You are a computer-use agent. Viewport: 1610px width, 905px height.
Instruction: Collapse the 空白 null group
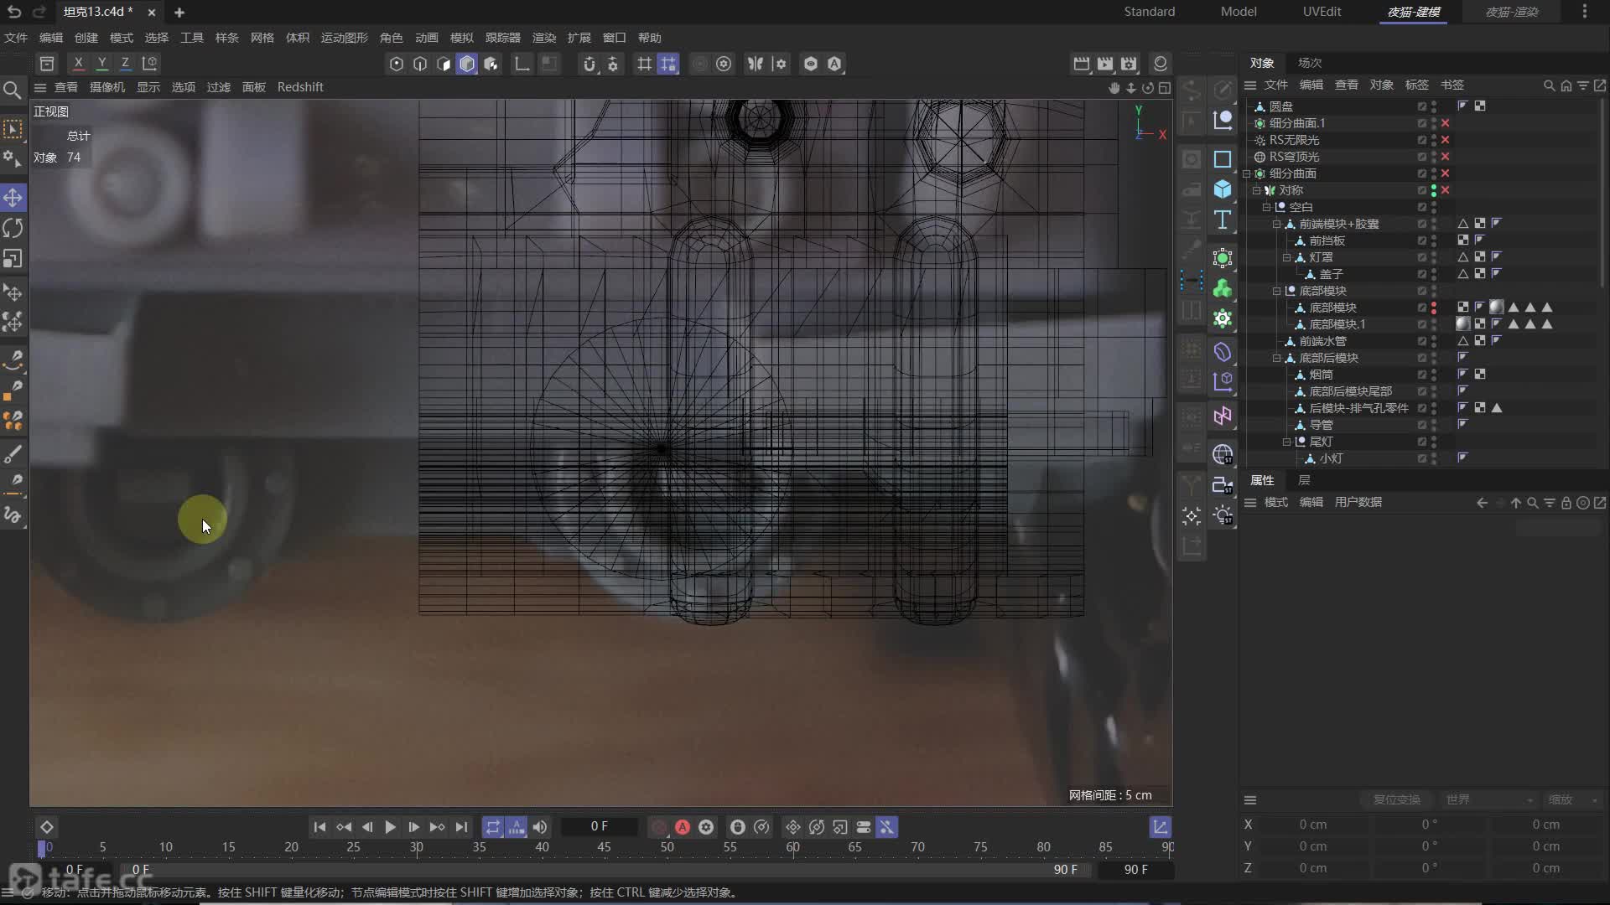pos(1266,207)
